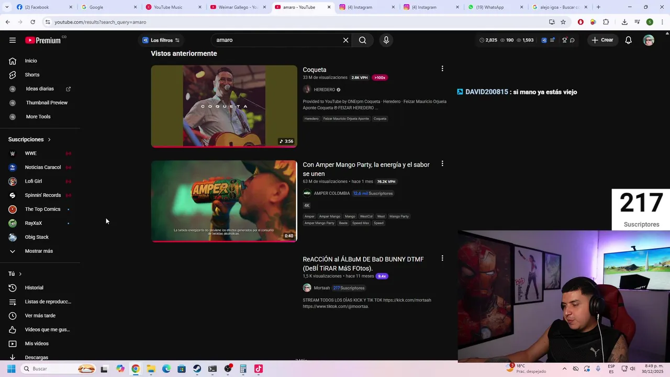Expand the Suscripciones section chevron

pyautogui.click(x=49, y=140)
